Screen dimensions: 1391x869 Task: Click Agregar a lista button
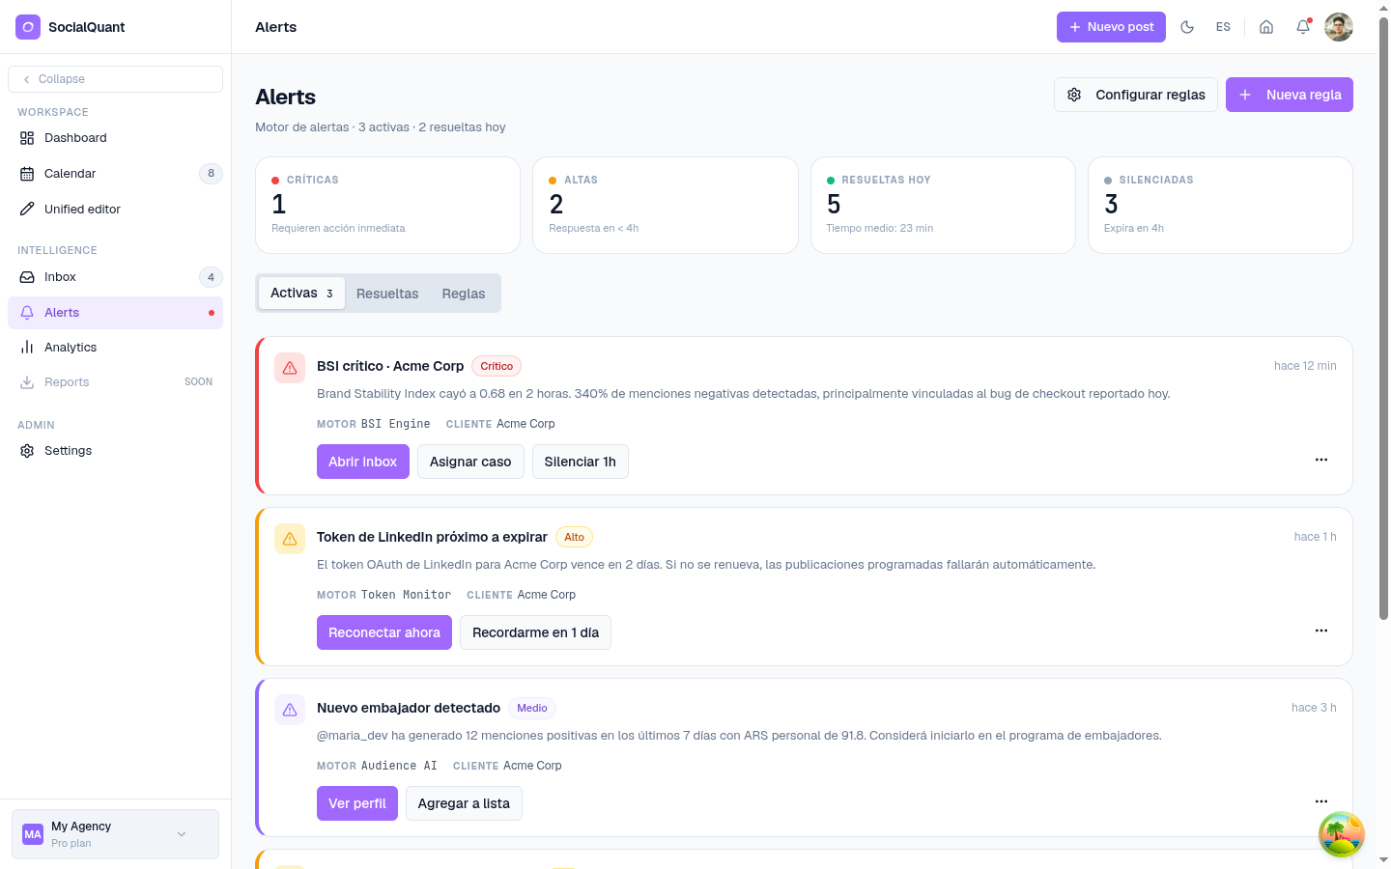(x=464, y=803)
